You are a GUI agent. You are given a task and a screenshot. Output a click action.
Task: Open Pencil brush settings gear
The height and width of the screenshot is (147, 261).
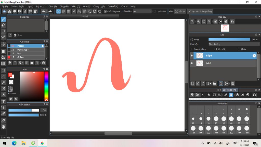point(43,46)
